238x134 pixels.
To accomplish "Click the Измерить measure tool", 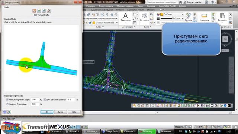I will tap(204, 17).
